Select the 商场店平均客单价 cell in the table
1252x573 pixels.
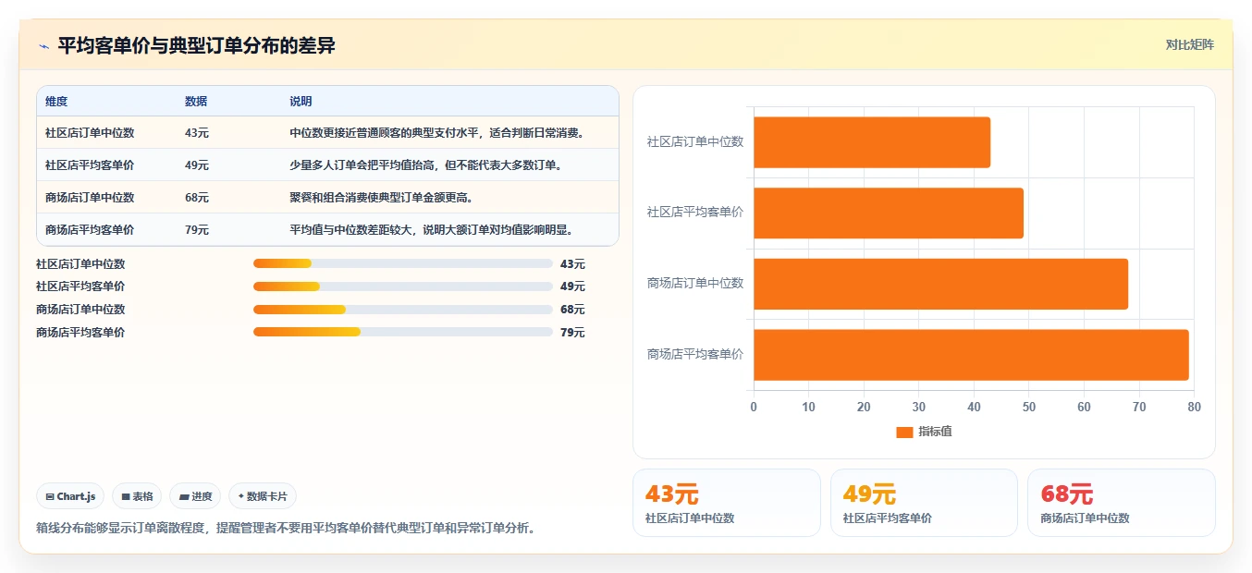90,230
